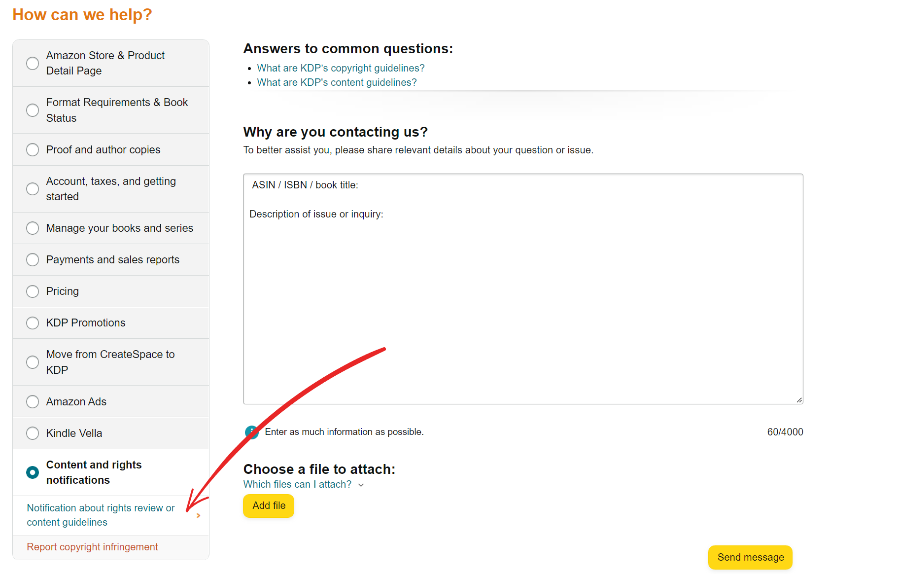
Task: Click the Send message button
Action: pyautogui.click(x=750, y=557)
